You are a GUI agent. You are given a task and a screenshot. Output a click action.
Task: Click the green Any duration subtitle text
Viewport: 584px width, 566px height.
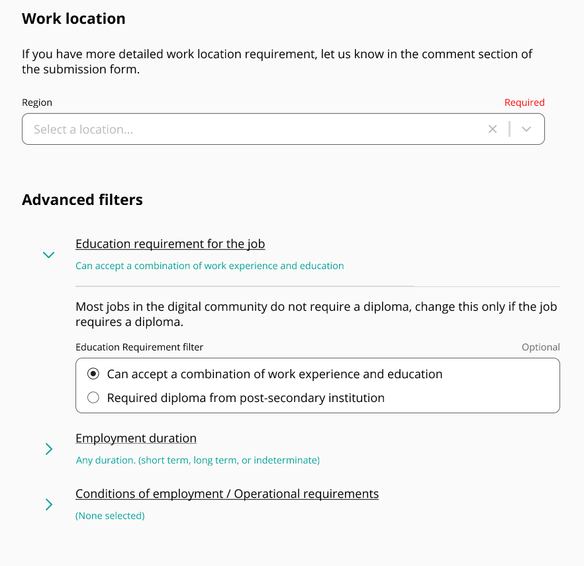[198, 460]
